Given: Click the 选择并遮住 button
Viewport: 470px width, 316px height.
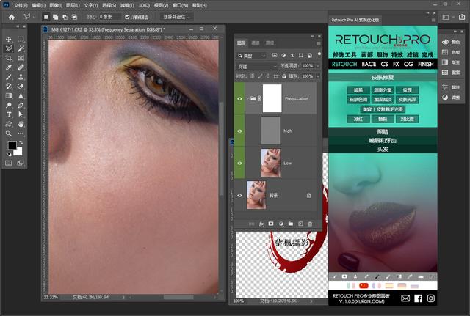Looking at the screenshot, I should tap(176, 17).
